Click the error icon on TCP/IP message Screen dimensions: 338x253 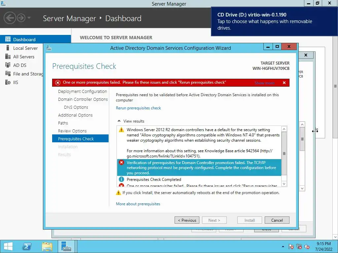(121, 162)
